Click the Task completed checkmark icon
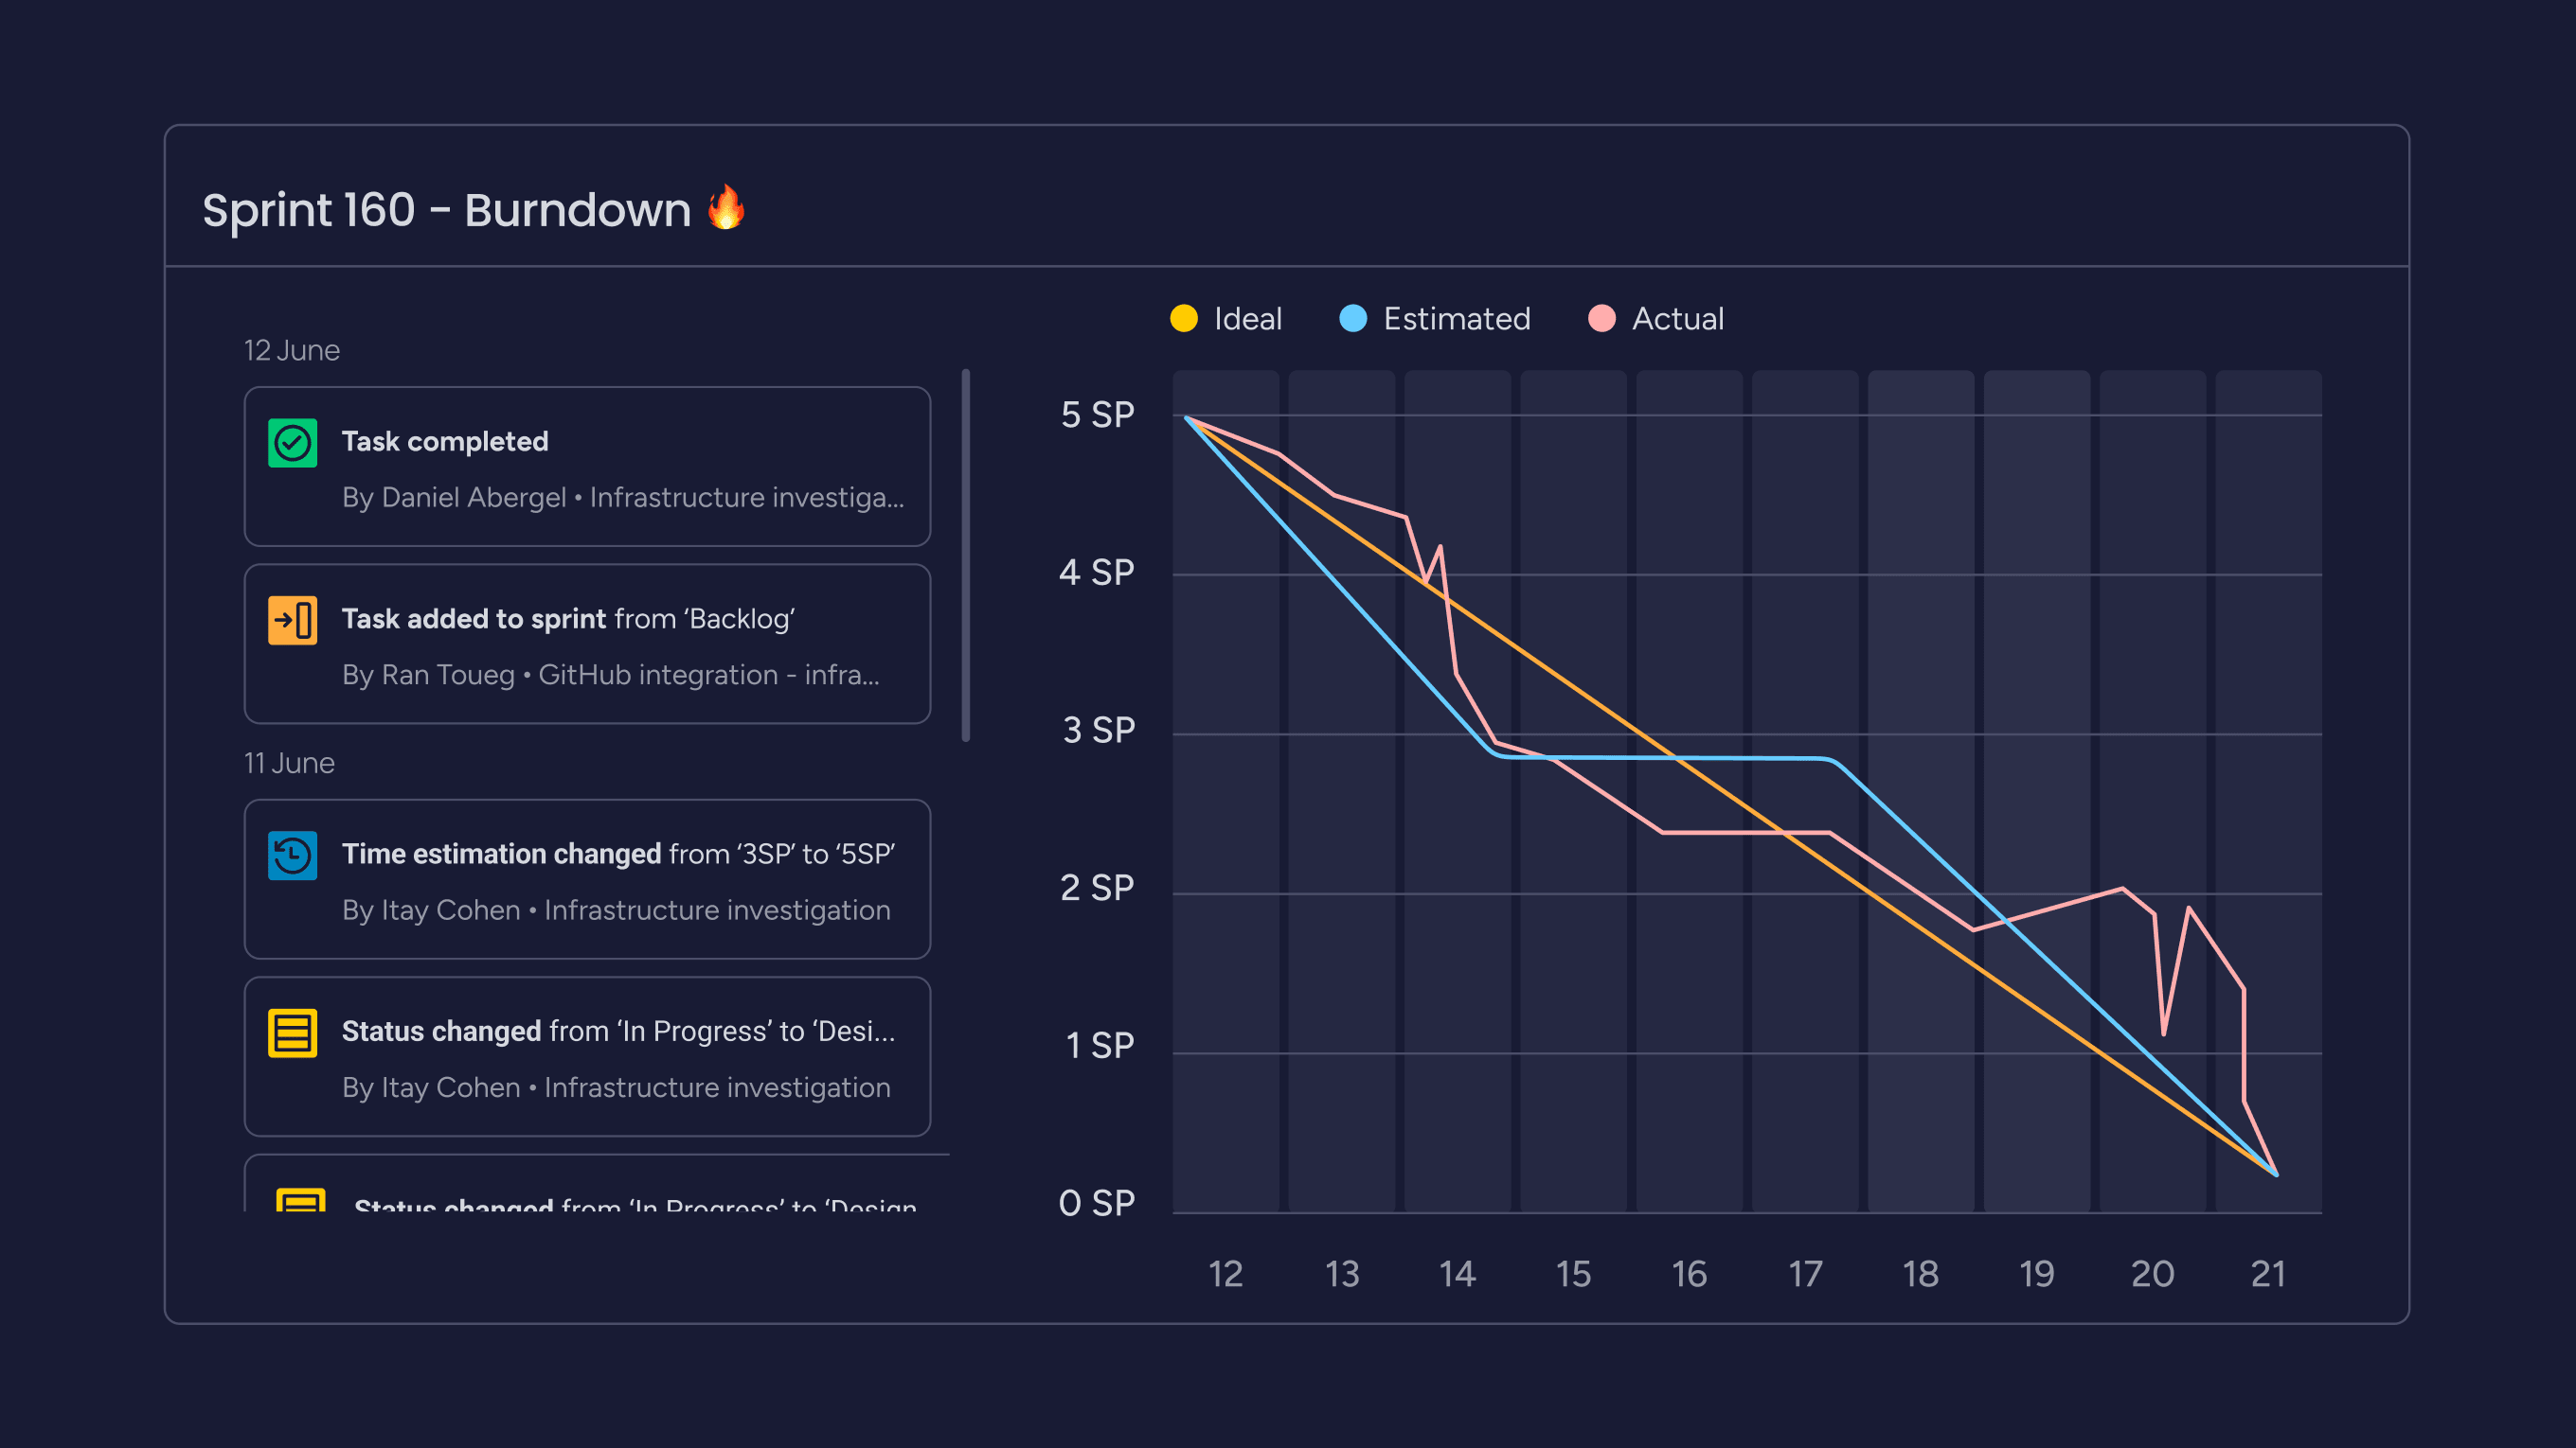 tap(290, 442)
